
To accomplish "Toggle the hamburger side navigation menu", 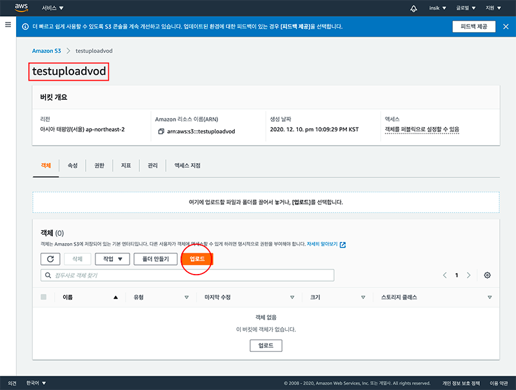I will 8,24.
